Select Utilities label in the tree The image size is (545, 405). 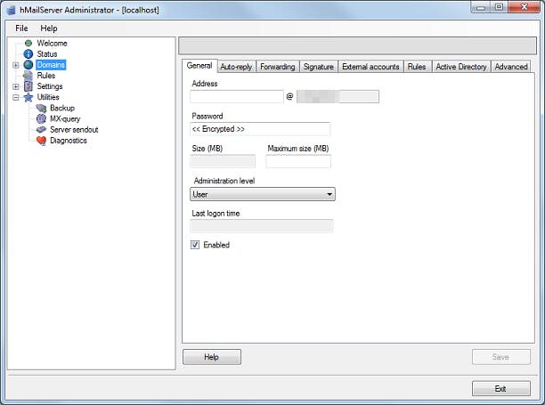[48, 97]
